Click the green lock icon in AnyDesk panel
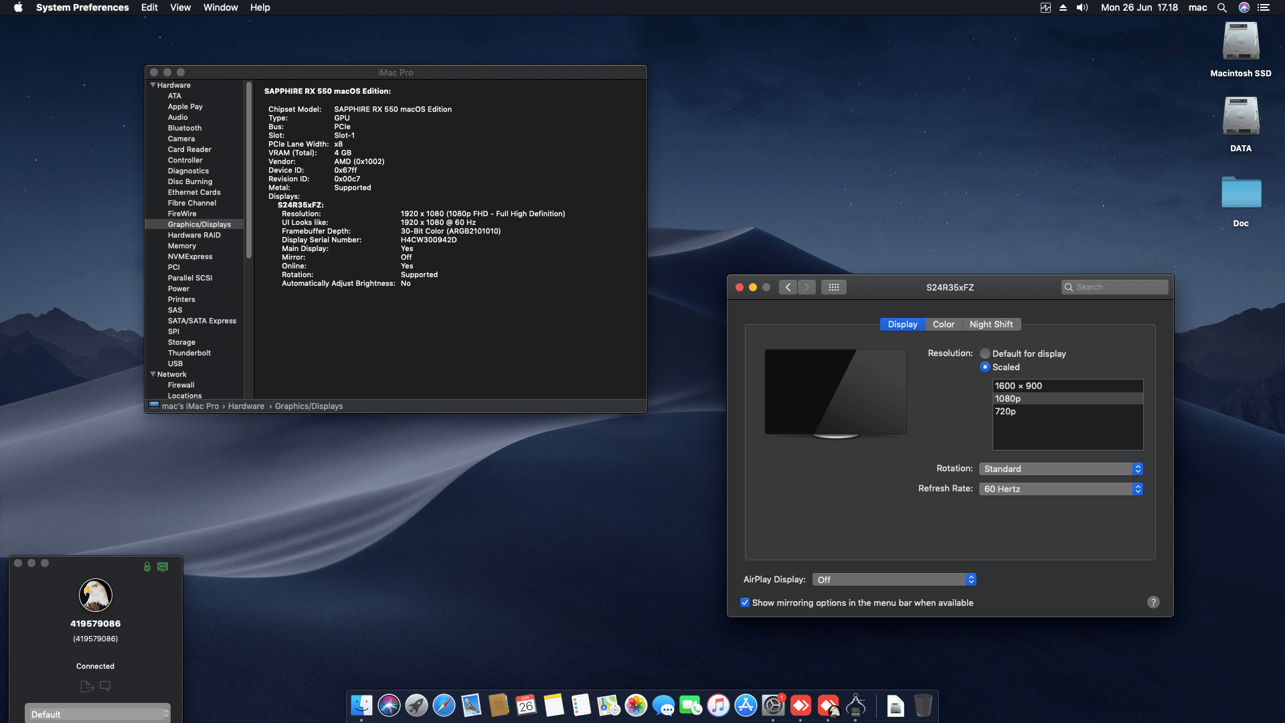 click(147, 567)
